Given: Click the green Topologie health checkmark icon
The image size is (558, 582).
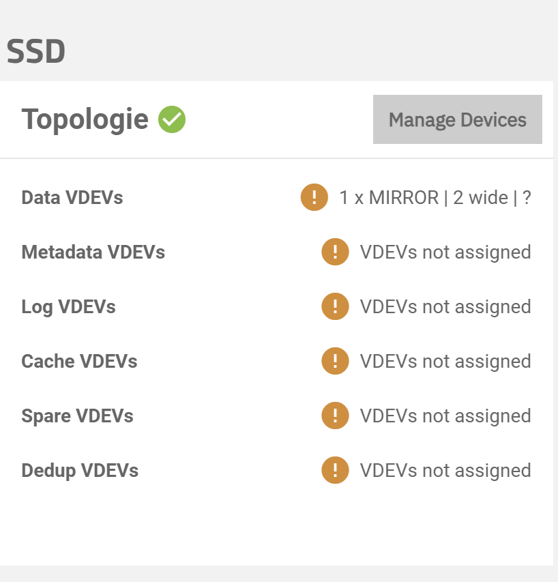Looking at the screenshot, I should coord(172,119).
